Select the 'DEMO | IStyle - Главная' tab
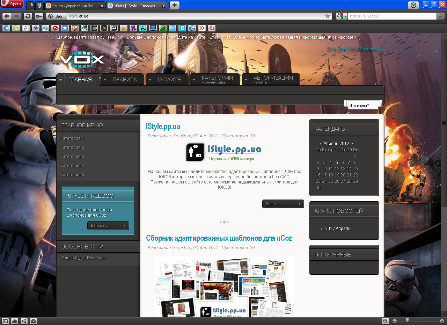 137,6
